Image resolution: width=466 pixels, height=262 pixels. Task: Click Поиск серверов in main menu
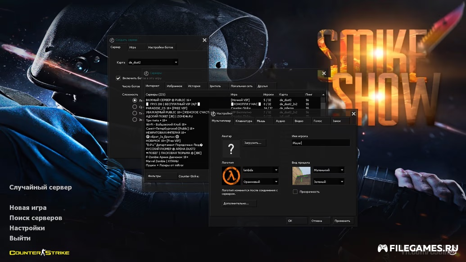tap(36, 218)
